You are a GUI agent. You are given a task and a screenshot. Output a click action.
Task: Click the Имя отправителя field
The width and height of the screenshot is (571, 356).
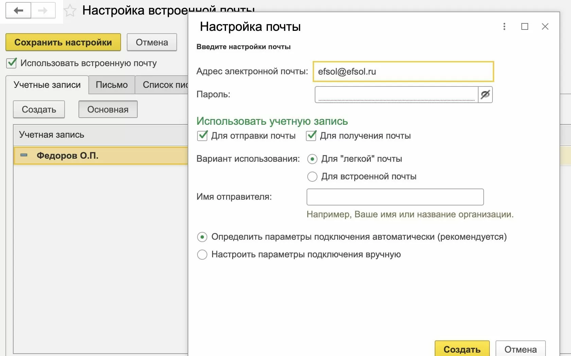(395, 197)
